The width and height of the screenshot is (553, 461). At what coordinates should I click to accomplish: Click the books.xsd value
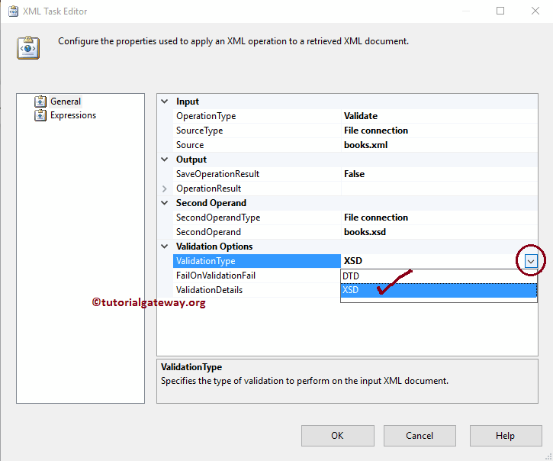pyautogui.click(x=365, y=232)
